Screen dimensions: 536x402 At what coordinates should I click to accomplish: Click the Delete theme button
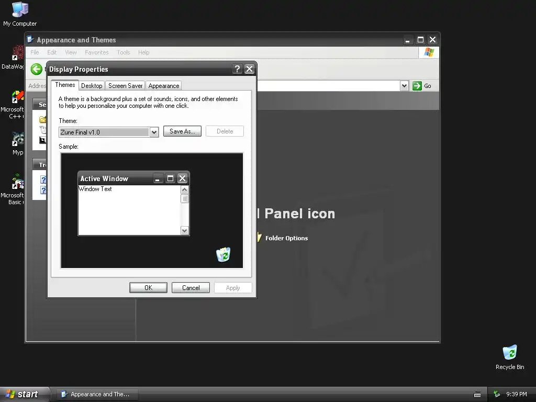coord(225,131)
